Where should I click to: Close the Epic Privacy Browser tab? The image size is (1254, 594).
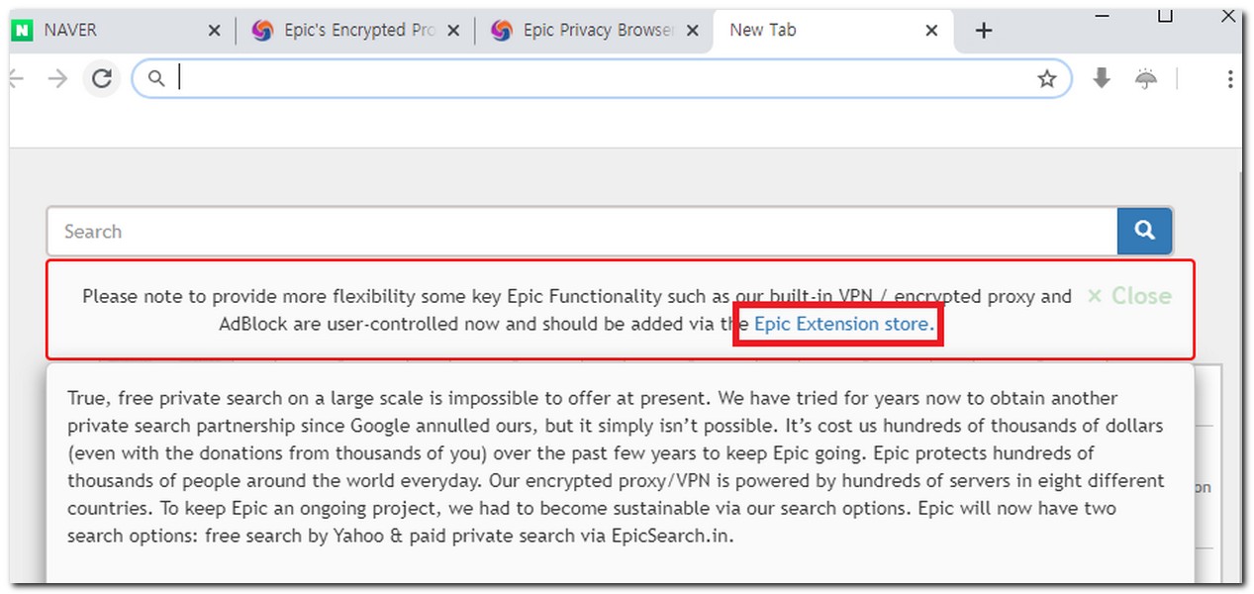(x=692, y=31)
